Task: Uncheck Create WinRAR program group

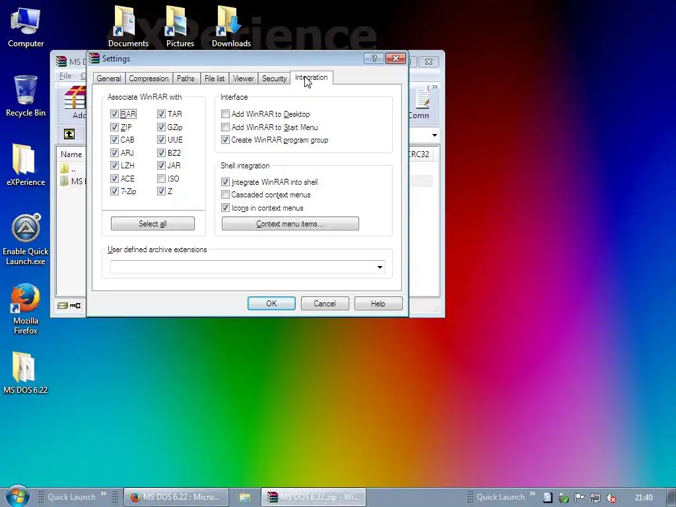Action: (x=225, y=140)
